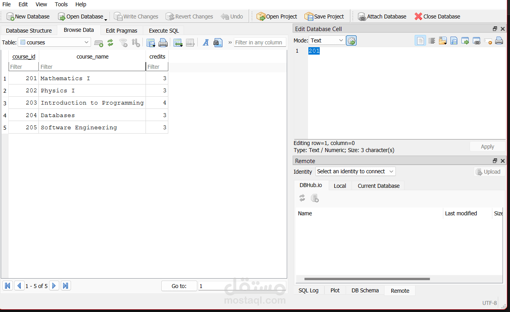
Task: Expand the browse toolbar overflow chevron
Action: tap(230, 42)
